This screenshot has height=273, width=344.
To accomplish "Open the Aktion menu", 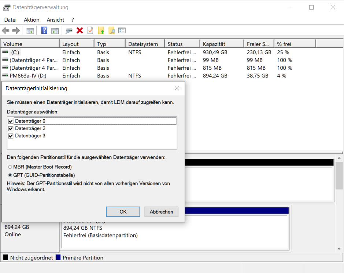I will [32, 20].
